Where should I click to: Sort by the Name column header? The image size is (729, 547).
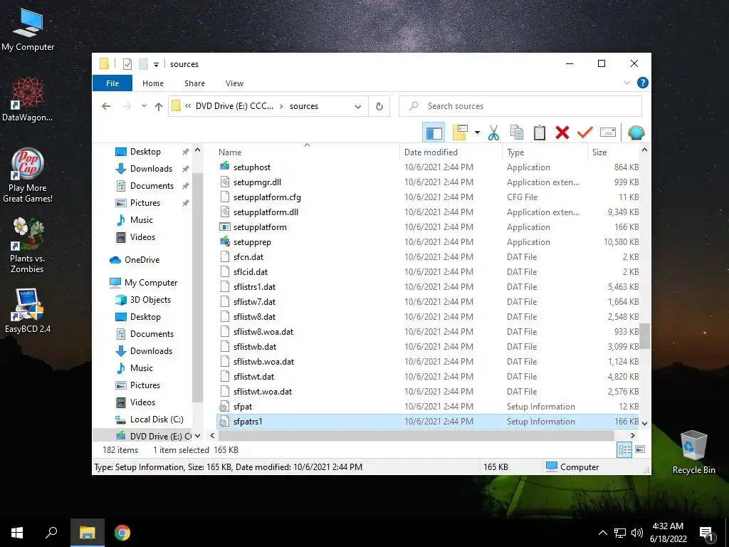307,152
